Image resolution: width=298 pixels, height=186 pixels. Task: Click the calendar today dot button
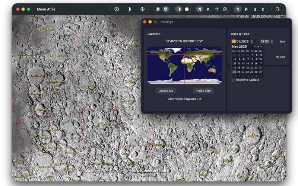[x=258, y=46]
